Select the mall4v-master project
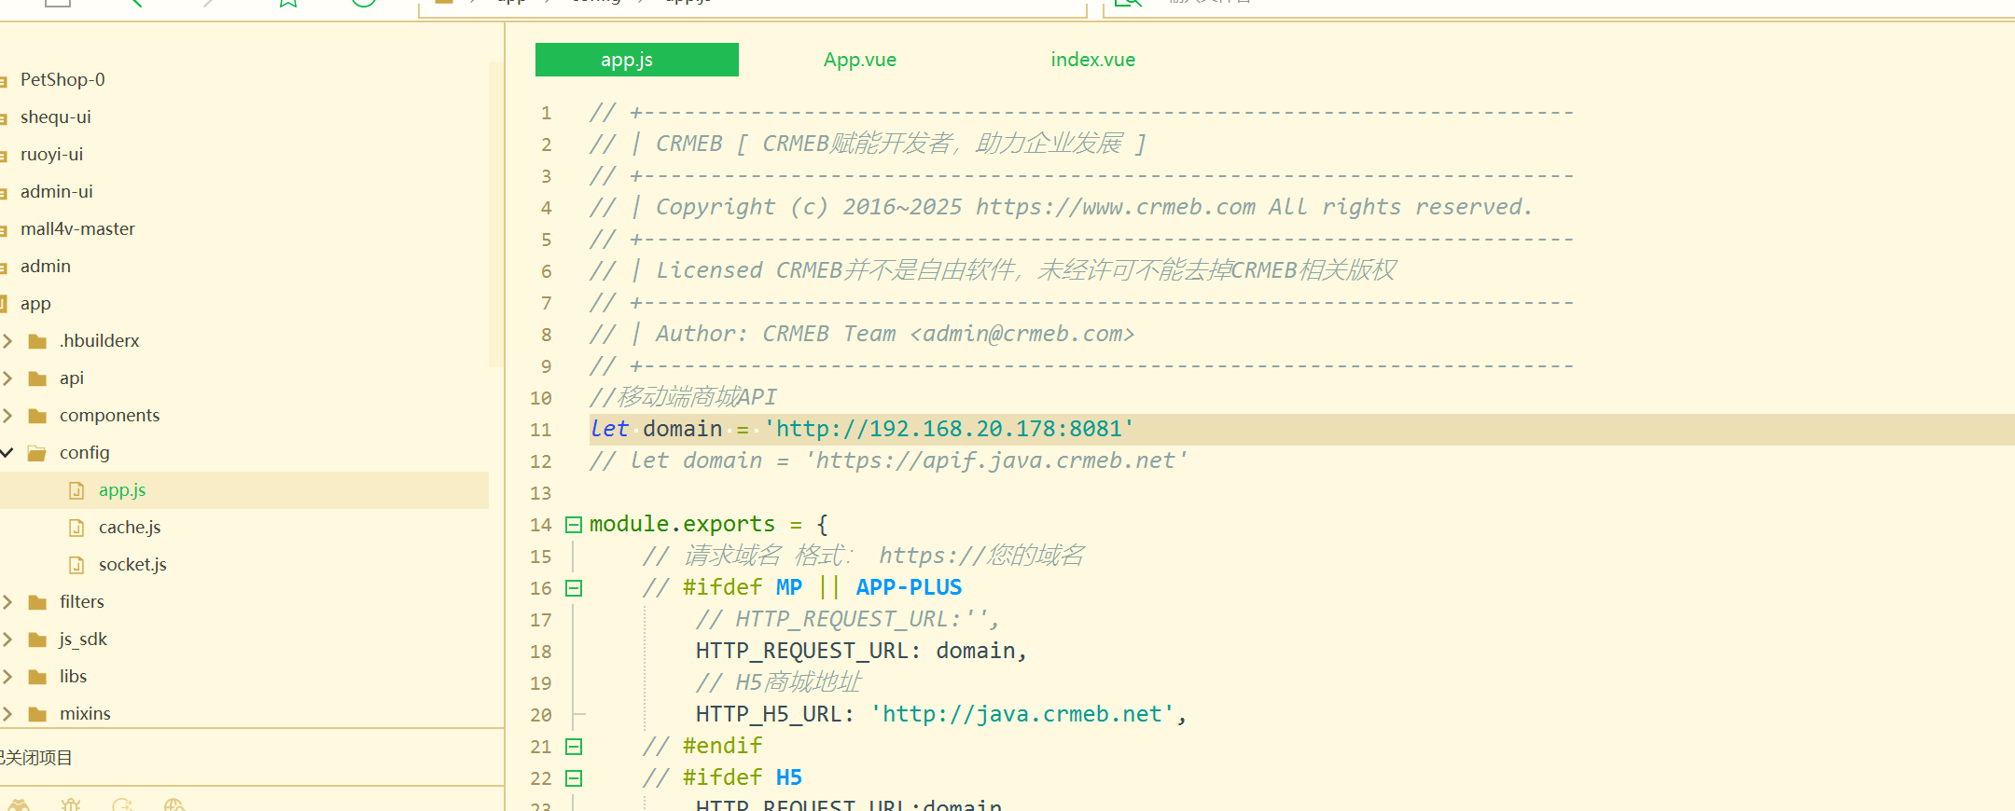This screenshot has height=811, width=2015. click(x=78, y=229)
